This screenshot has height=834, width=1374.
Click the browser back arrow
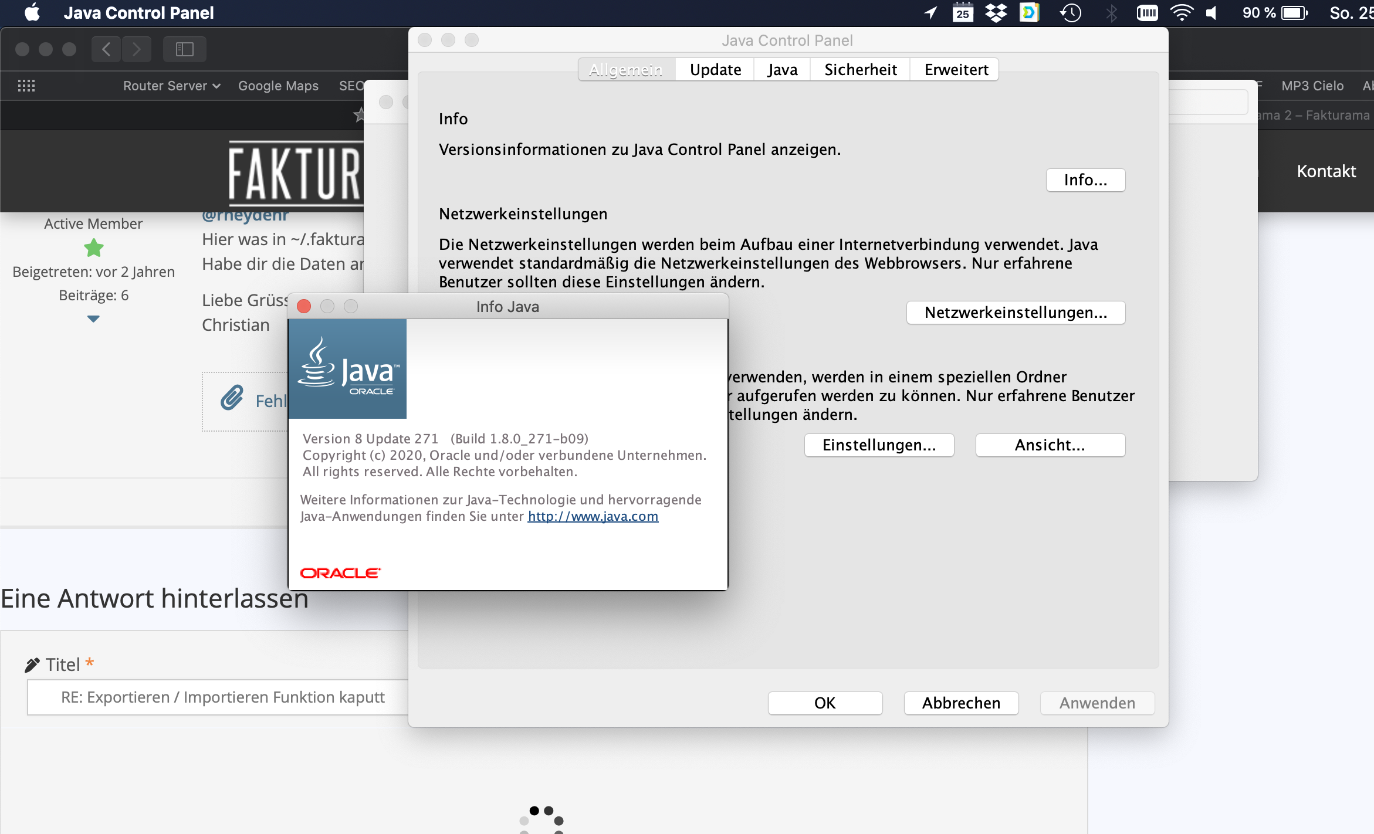(106, 49)
